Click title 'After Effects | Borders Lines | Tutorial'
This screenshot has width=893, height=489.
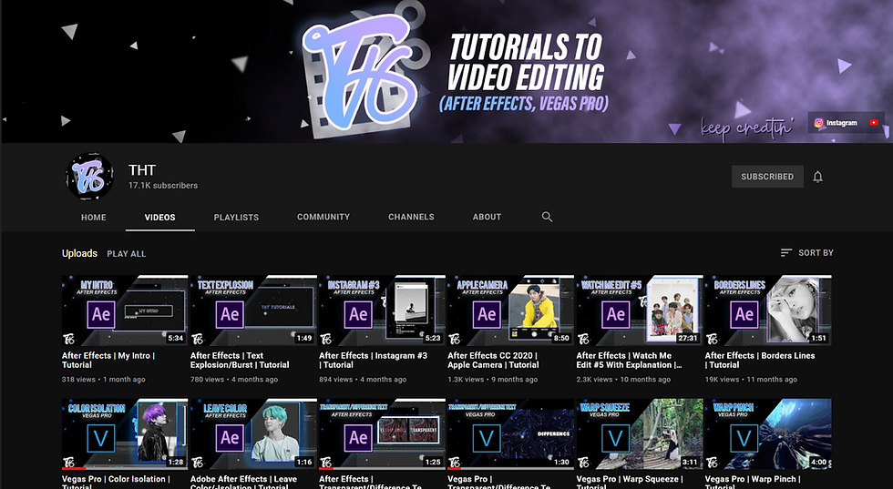760,361
